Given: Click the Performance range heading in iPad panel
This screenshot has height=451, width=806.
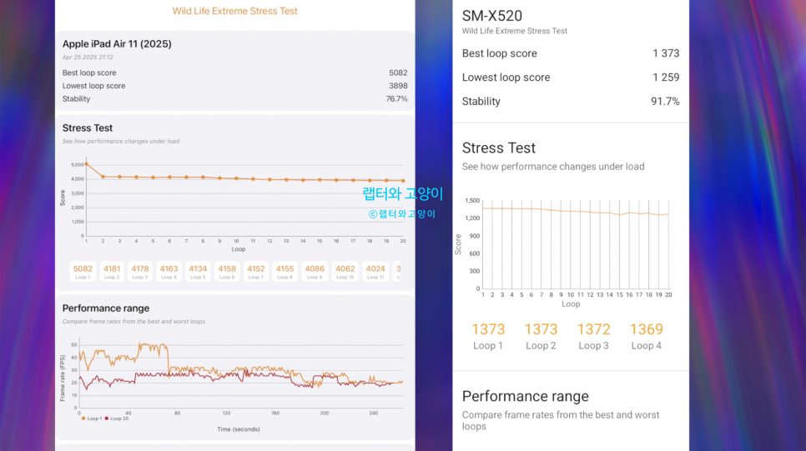Looking at the screenshot, I should (x=106, y=308).
